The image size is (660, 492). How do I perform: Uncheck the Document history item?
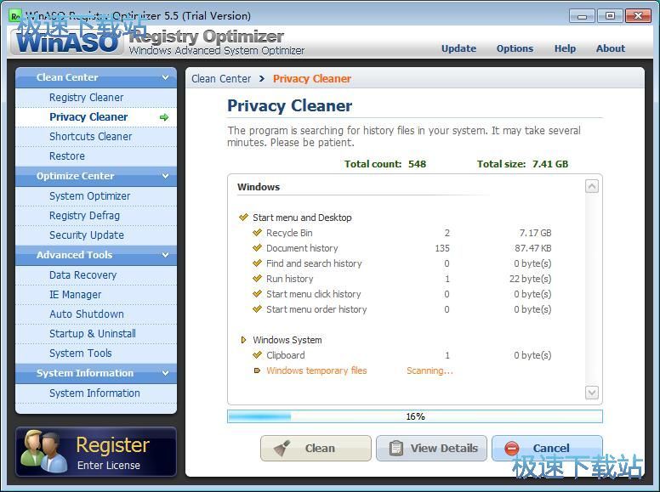pyautogui.click(x=257, y=248)
